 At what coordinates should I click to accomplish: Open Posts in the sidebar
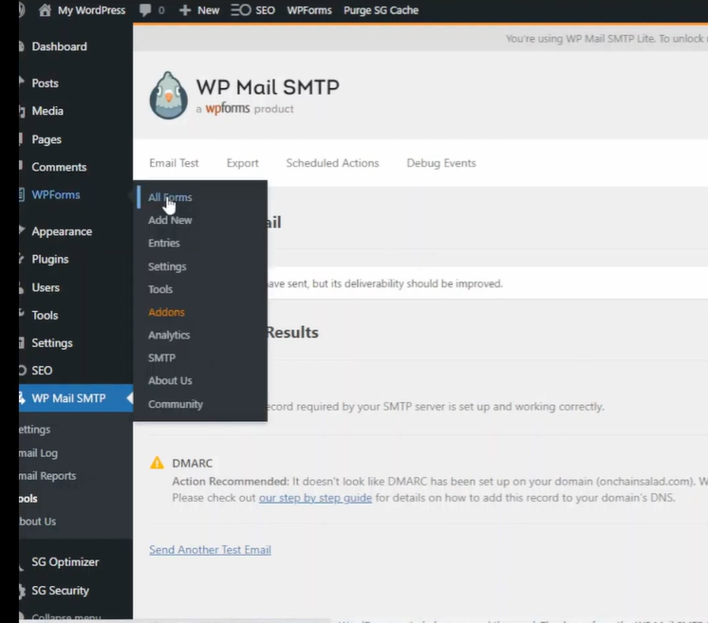(46, 83)
